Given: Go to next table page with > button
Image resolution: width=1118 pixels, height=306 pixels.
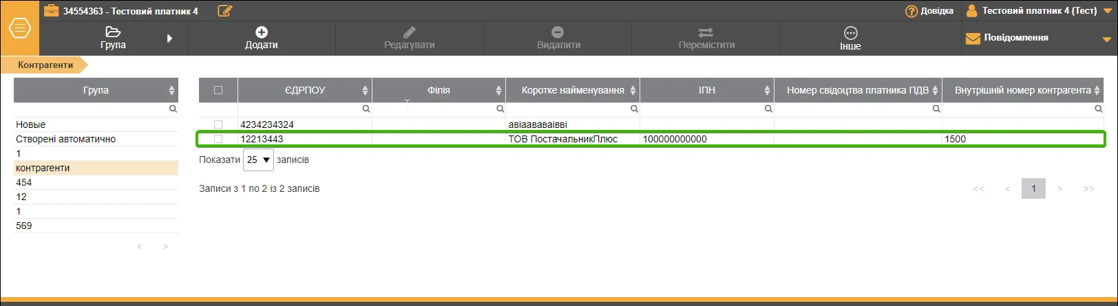Looking at the screenshot, I should pos(1059,188).
